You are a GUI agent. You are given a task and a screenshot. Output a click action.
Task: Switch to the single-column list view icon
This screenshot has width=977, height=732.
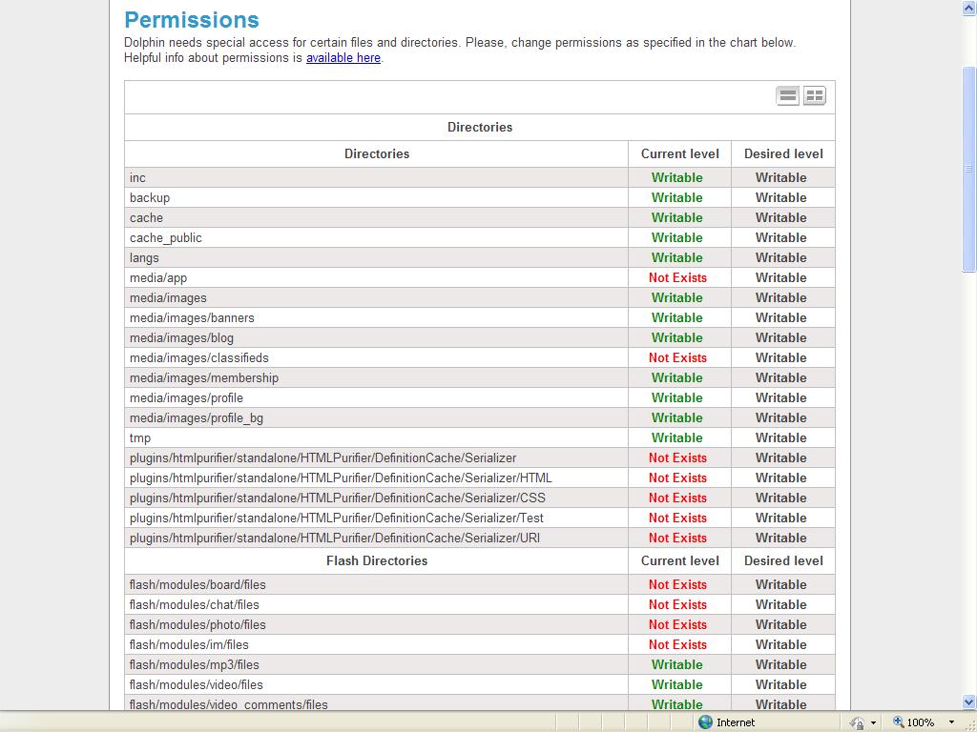[788, 95]
